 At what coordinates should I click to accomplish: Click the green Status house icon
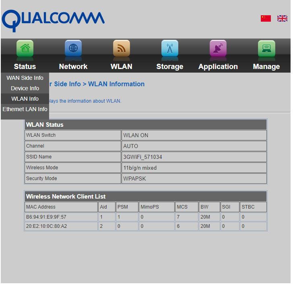(x=25, y=49)
